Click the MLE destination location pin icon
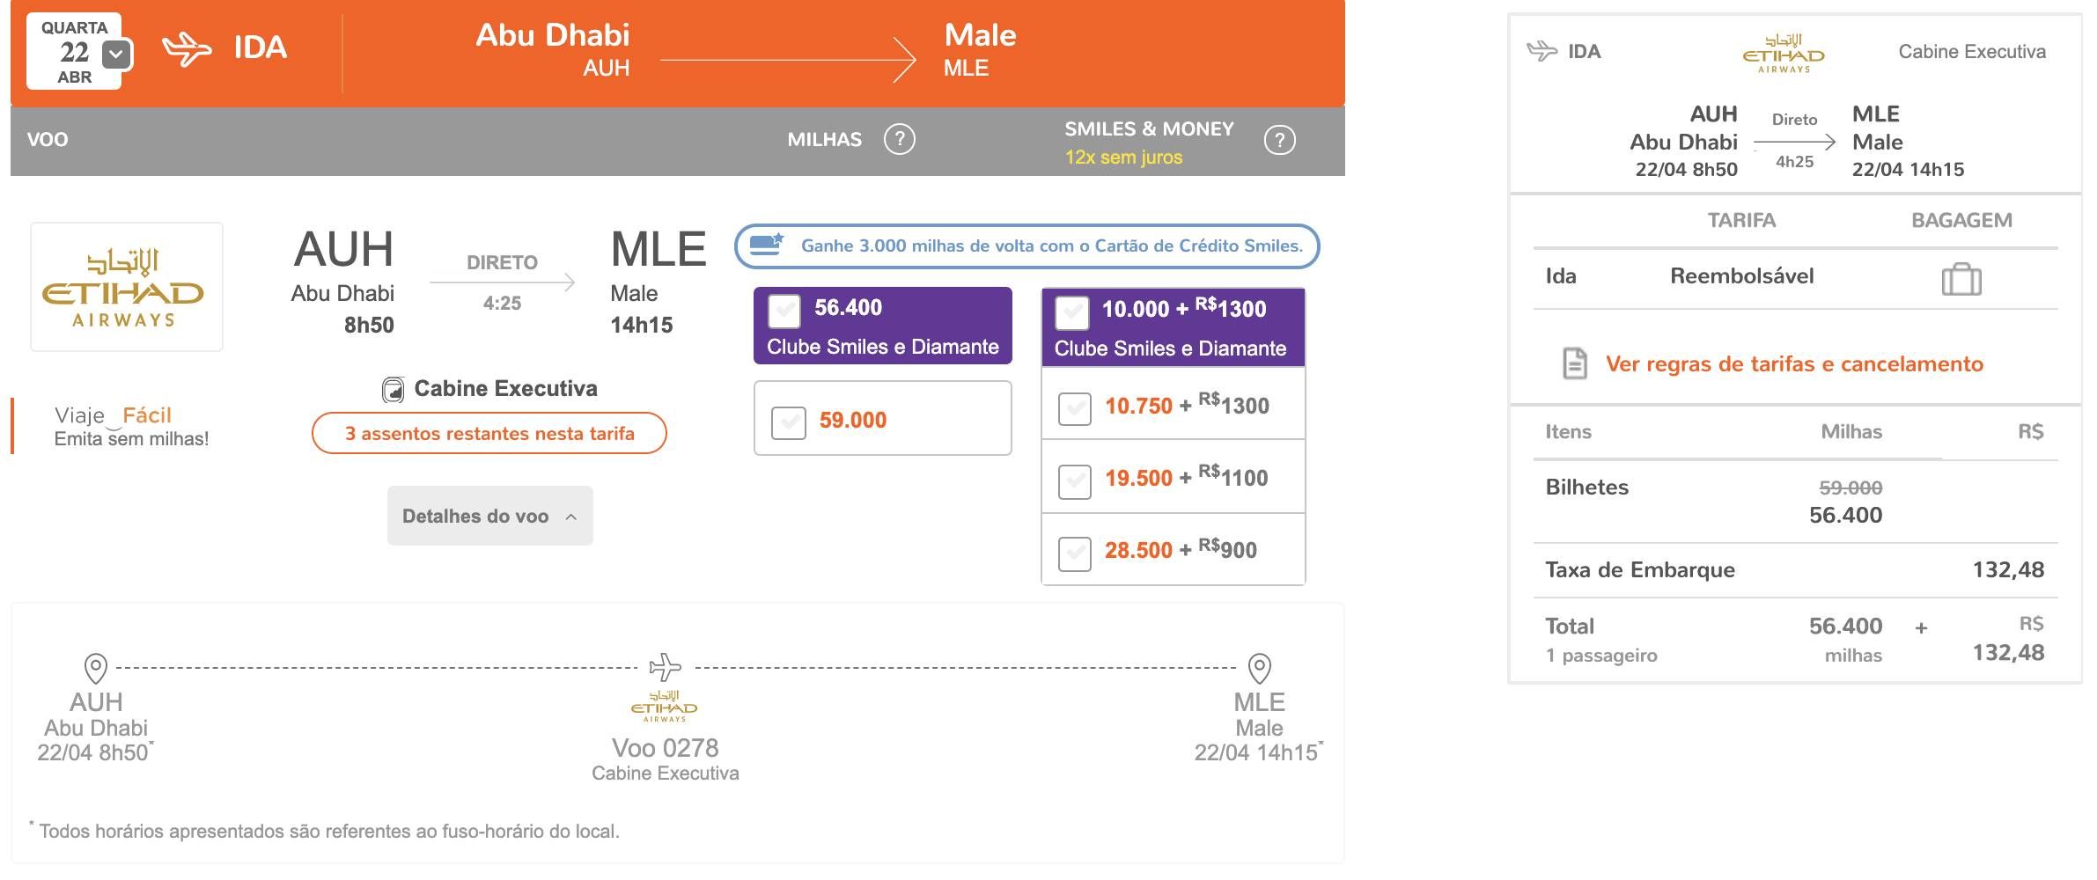Screen dimensions: 2097x880 pos(1260,668)
